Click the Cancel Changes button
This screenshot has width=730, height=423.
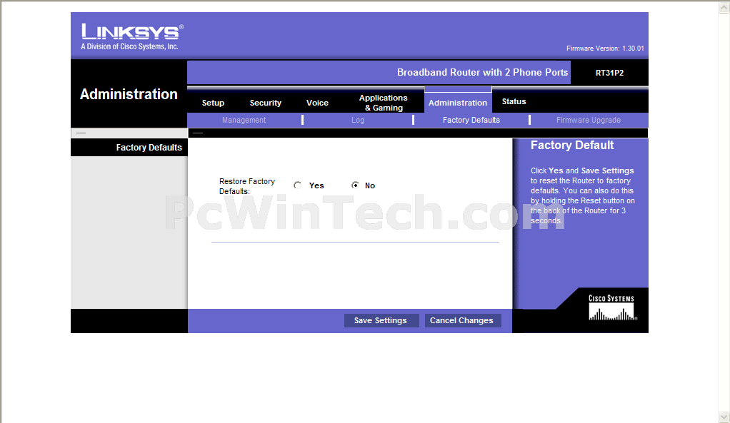pos(461,320)
